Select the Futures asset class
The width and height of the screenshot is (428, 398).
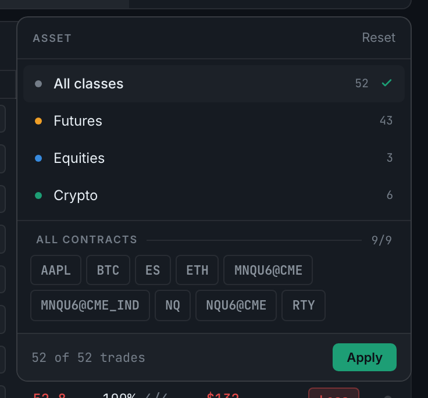214,121
